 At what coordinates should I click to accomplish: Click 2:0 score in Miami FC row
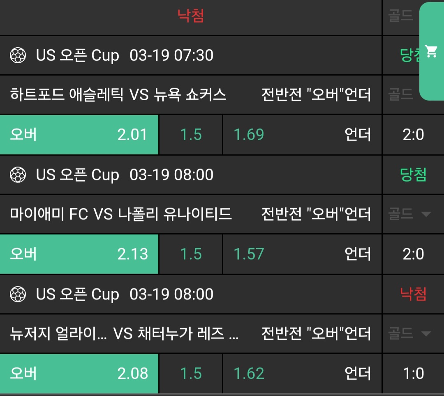(x=413, y=254)
